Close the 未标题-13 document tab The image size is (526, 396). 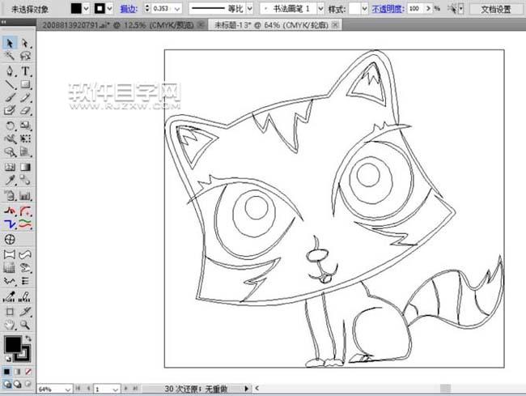(x=335, y=24)
